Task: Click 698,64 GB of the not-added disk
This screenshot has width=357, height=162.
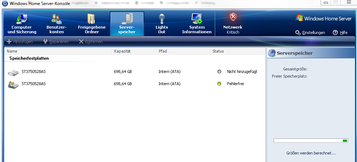Action: coord(123,72)
